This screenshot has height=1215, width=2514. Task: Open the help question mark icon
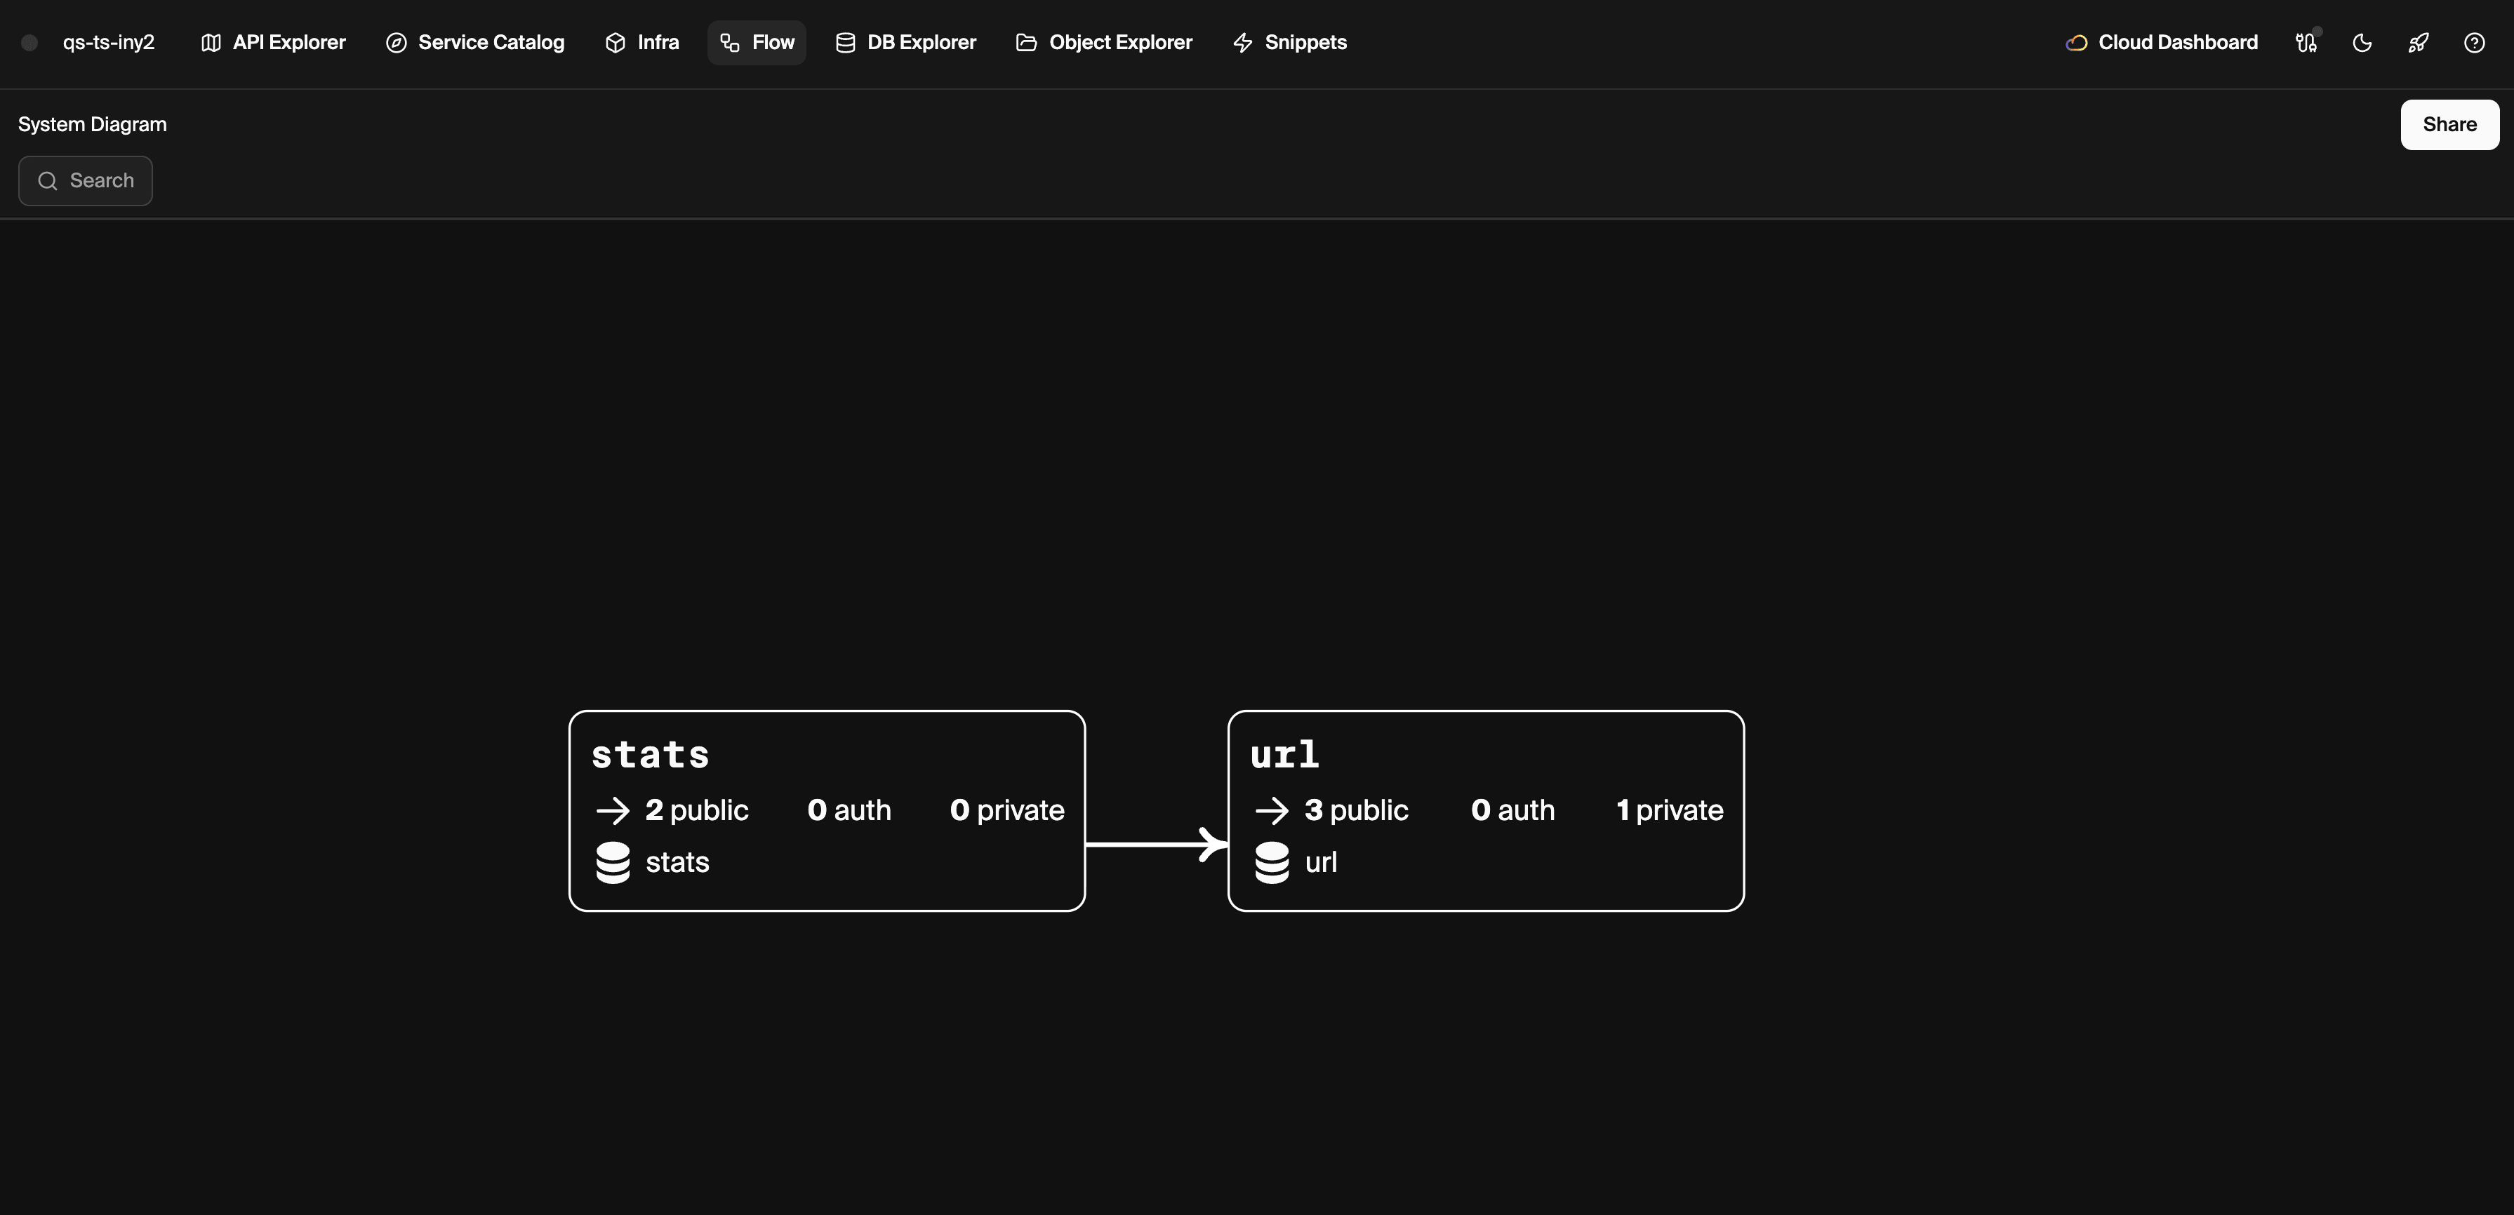click(x=2474, y=43)
